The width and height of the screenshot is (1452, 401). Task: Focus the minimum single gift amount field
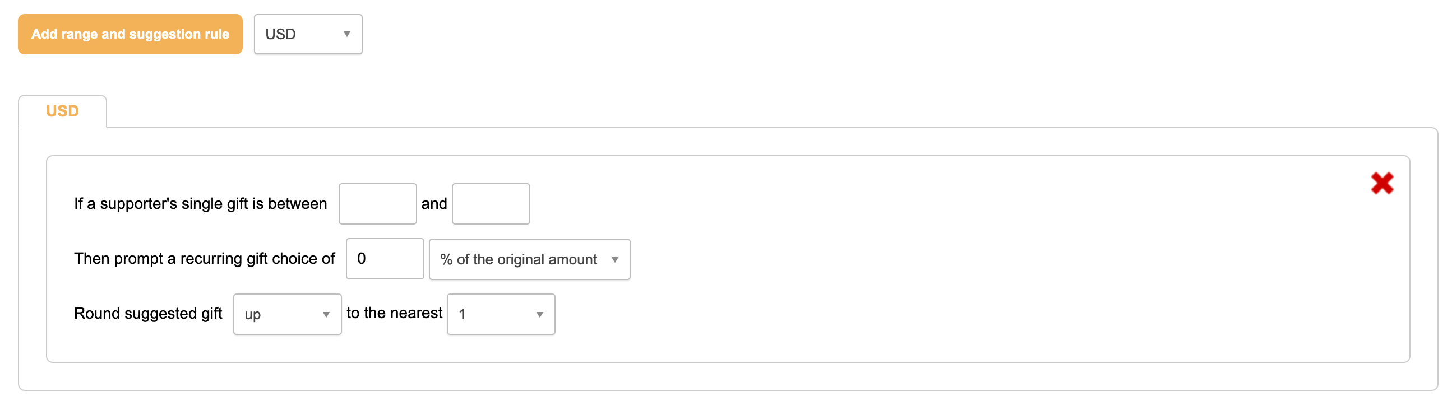click(377, 204)
